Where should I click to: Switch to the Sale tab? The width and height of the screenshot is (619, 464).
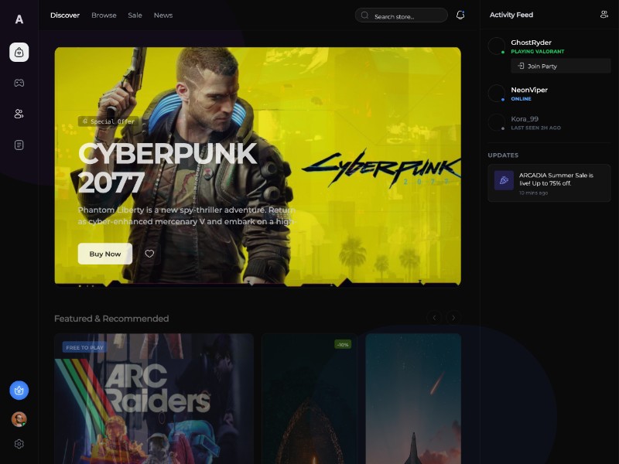[135, 15]
